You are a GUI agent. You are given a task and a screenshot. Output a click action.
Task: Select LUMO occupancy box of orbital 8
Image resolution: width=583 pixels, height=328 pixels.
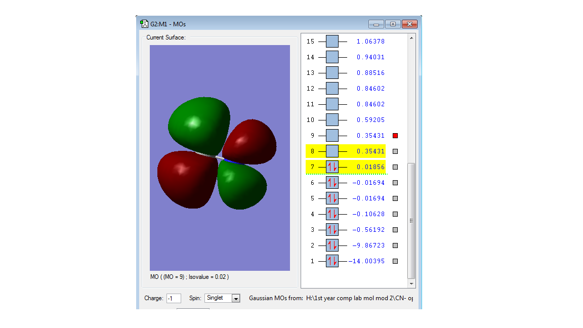coord(332,151)
